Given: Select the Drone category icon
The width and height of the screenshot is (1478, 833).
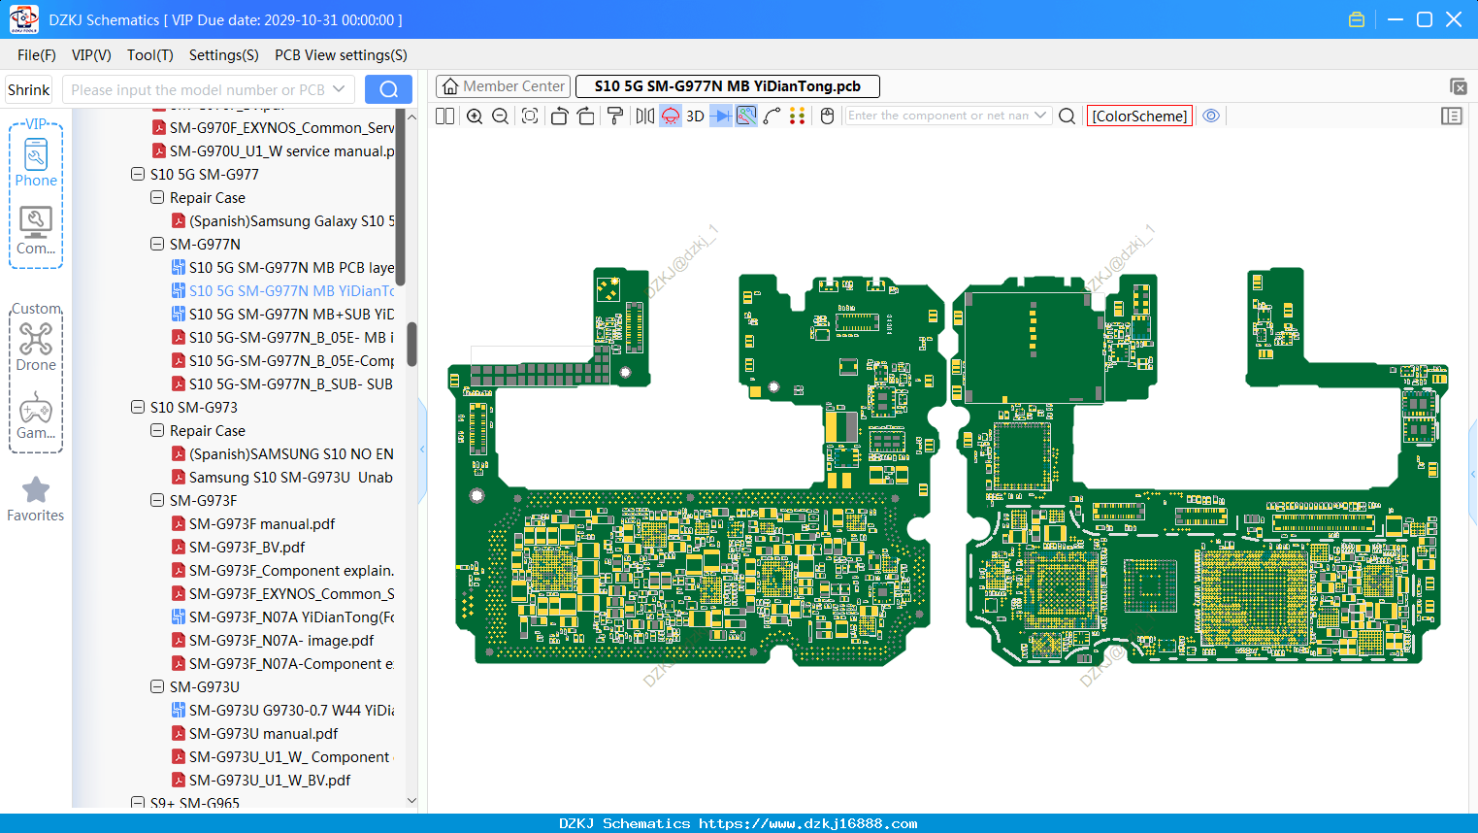Looking at the screenshot, I should [x=36, y=347].
